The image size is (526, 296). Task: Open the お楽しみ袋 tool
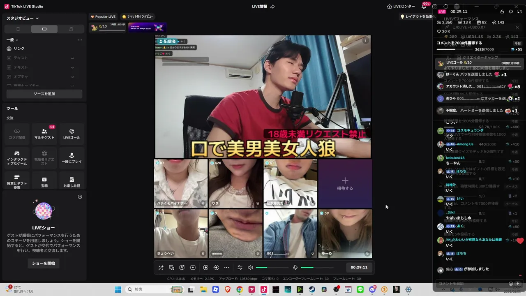pyautogui.click(x=72, y=182)
